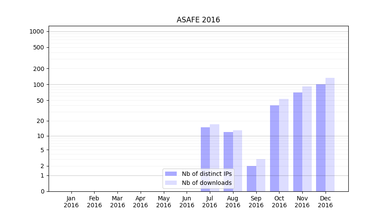
Task: Click the Apr 2016 x-axis label
Action: 141,202
